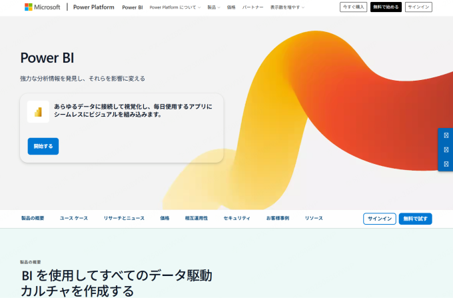Click the Power BI hero heading
This screenshot has height=298, width=453.
click(x=47, y=58)
